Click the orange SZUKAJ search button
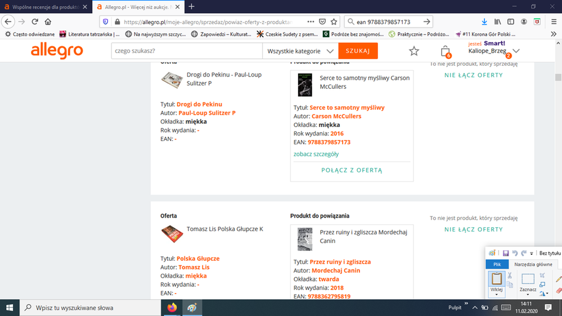The image size is (562, 316). point(358,51)
